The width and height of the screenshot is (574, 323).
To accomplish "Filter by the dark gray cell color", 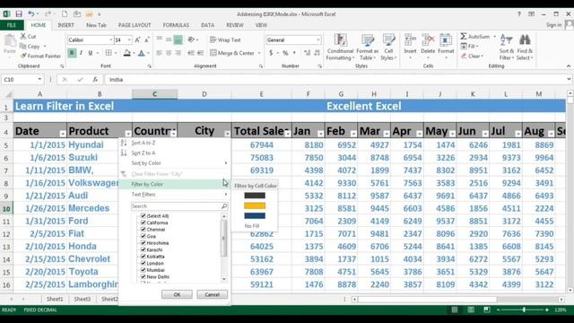I will [255, 196].
